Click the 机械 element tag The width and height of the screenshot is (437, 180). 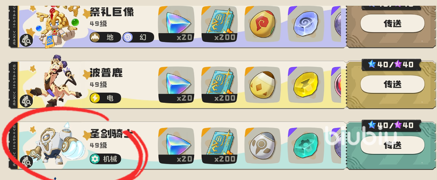coord(105,159)
